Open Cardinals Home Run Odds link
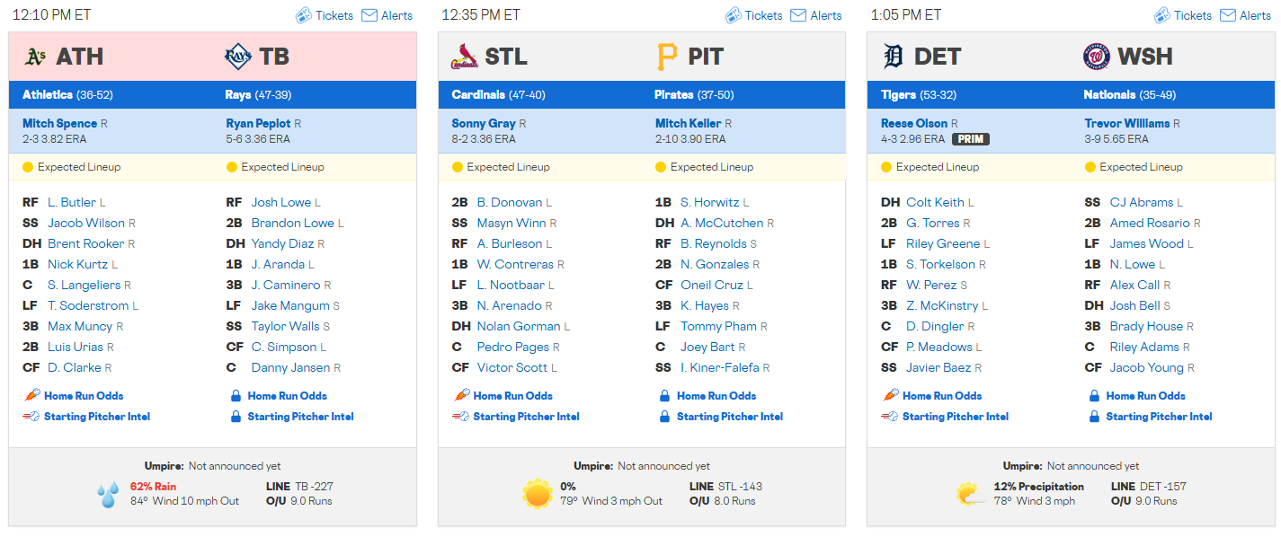 pos(512,395)
